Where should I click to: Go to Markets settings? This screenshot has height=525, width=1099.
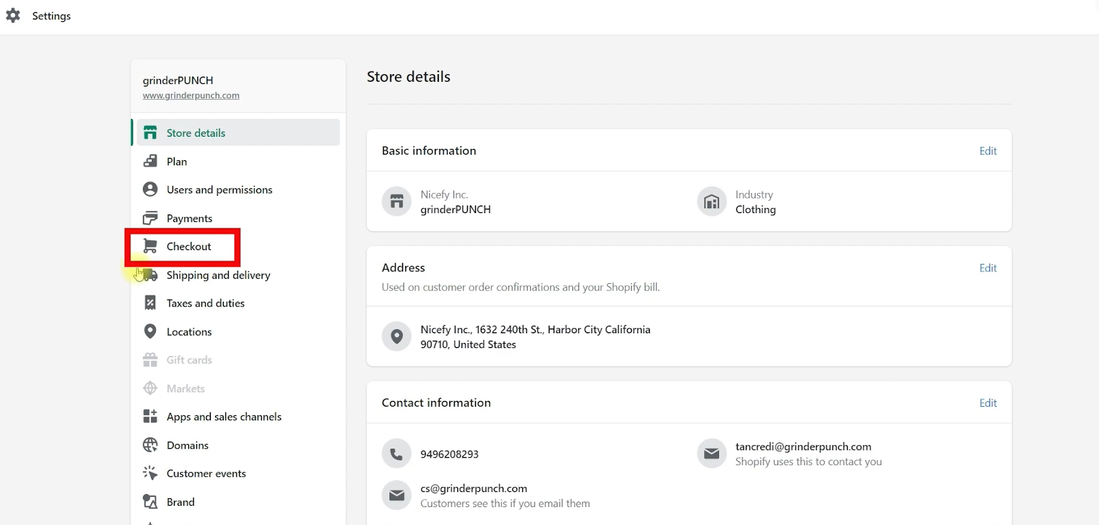pos(185,388)
